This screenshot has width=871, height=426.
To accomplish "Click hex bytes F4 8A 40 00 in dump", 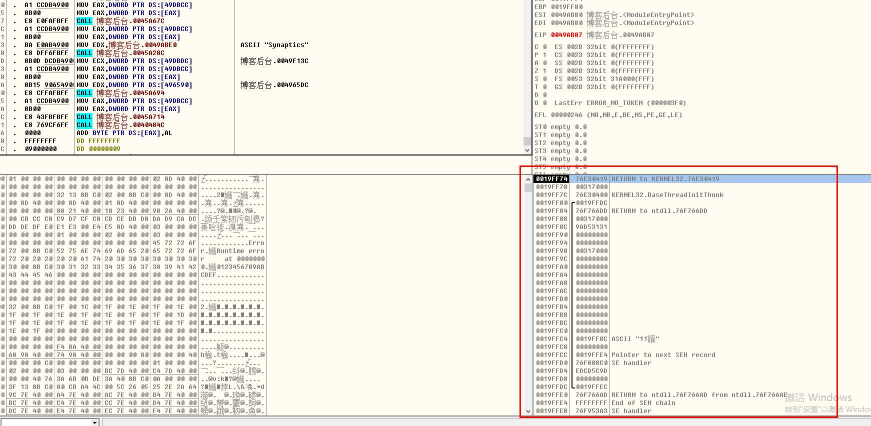I will [x=78, y=347].
